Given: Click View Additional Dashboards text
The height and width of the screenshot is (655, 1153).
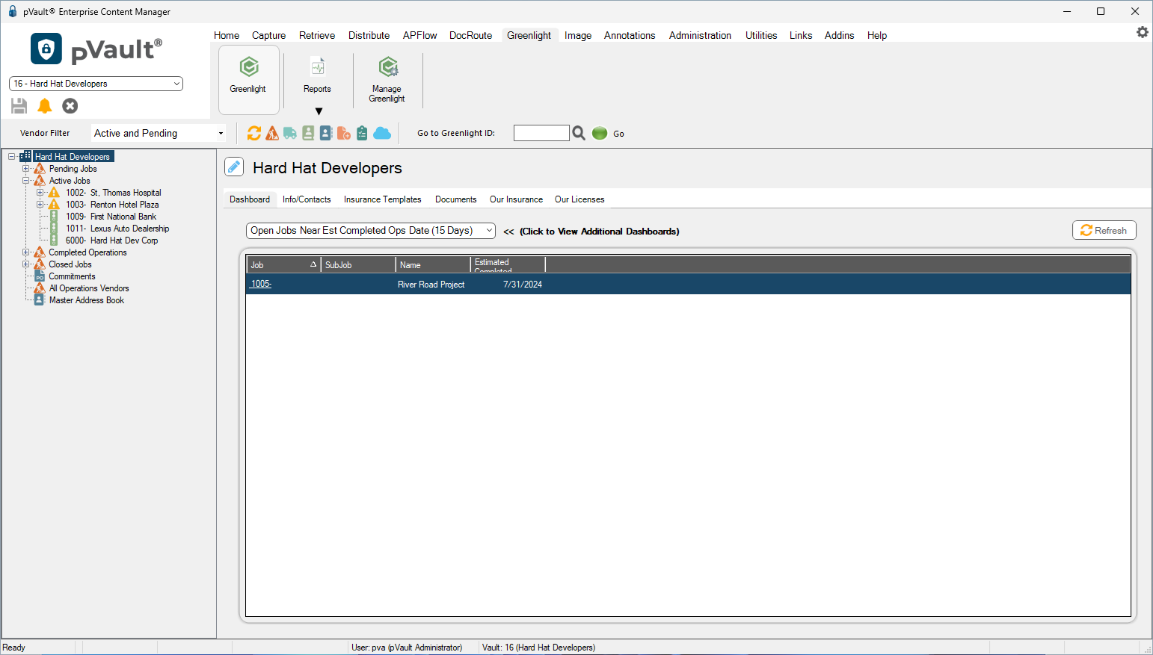Looking at the screenshot, I should click(x=600, y=232).
